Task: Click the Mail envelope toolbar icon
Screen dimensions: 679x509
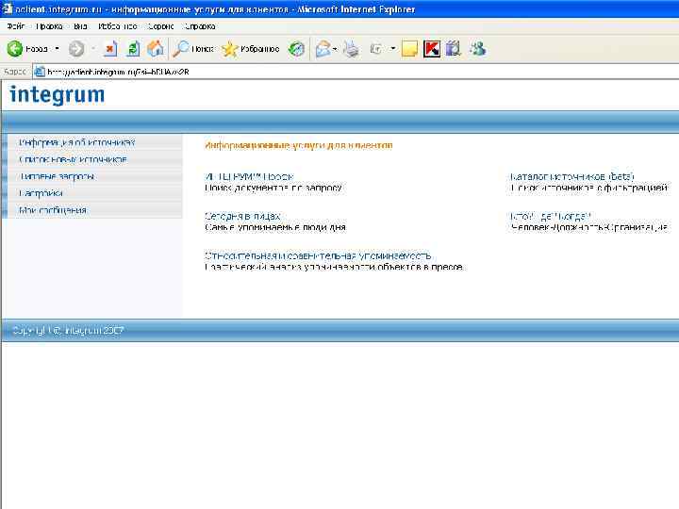Action: 325,49
